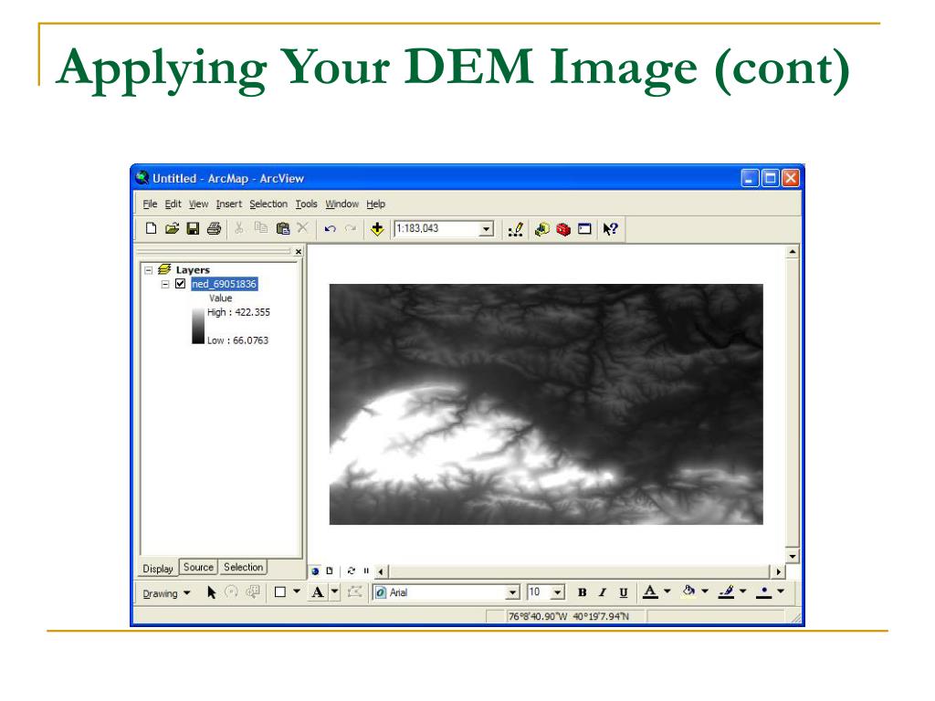
Task: Switch to Data View globe icon
Action: pos(315,571)
